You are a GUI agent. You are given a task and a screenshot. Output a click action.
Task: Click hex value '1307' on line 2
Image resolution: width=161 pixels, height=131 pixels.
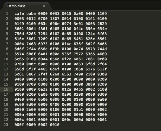pos(55,18)
